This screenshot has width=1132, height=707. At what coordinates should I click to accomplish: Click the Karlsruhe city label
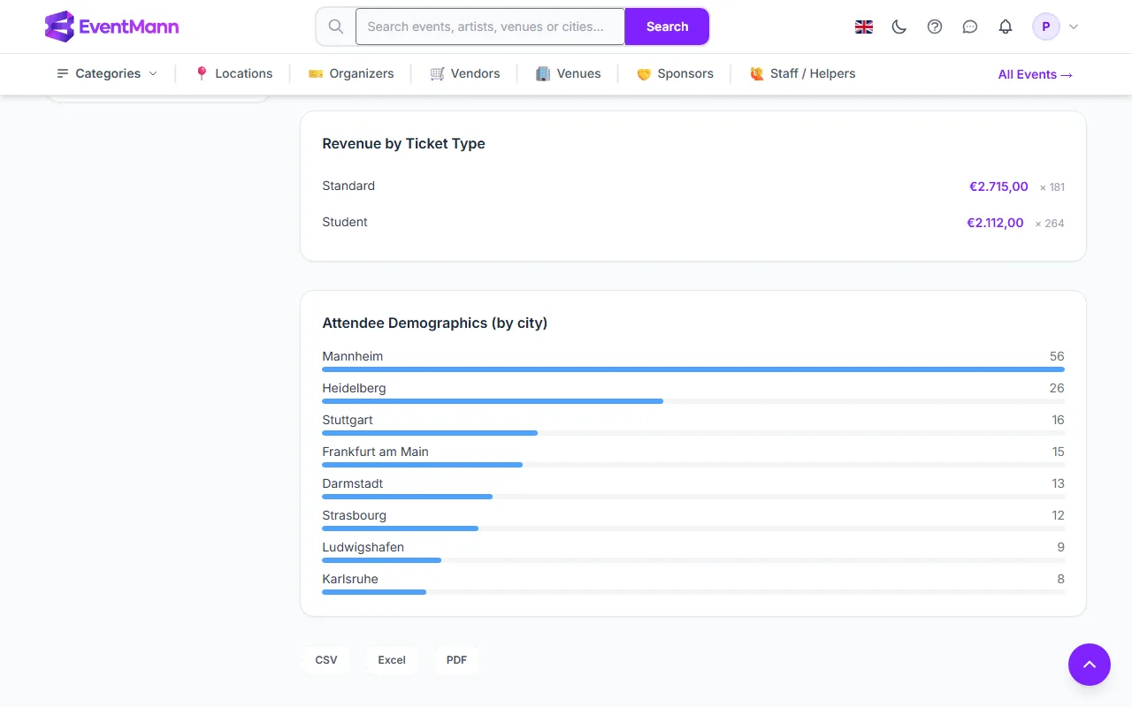(350, 579)
